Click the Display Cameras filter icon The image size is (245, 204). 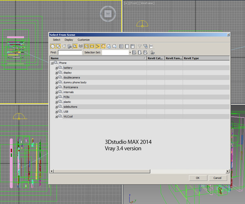(x=69, y=46)
